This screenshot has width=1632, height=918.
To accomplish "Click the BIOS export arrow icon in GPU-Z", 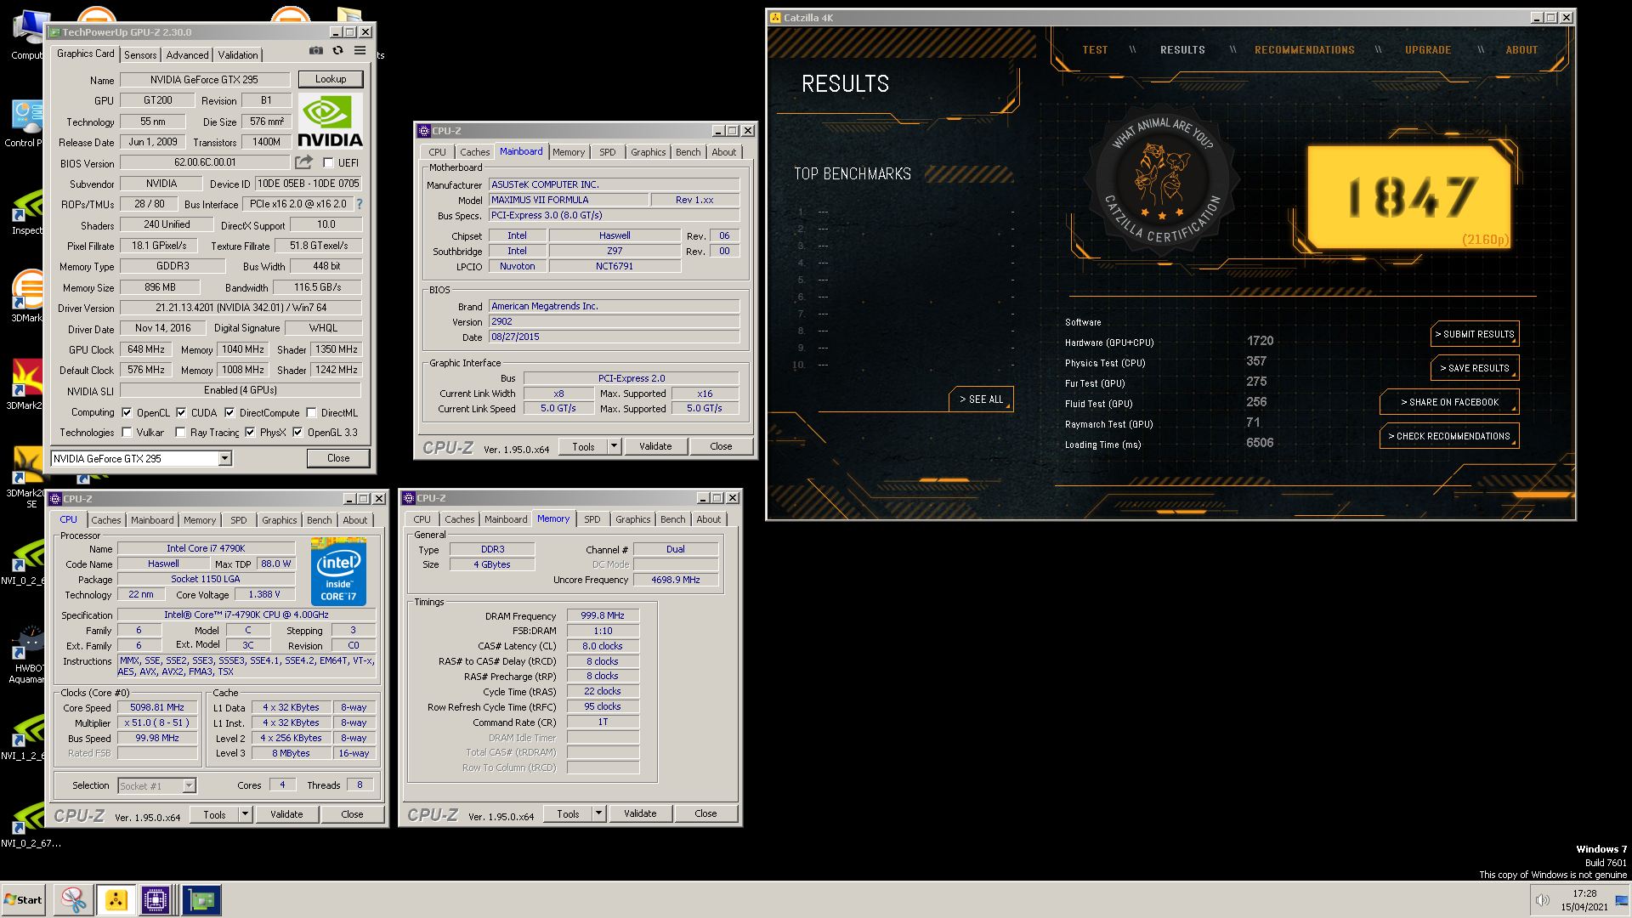I will [x=303, y=162].
